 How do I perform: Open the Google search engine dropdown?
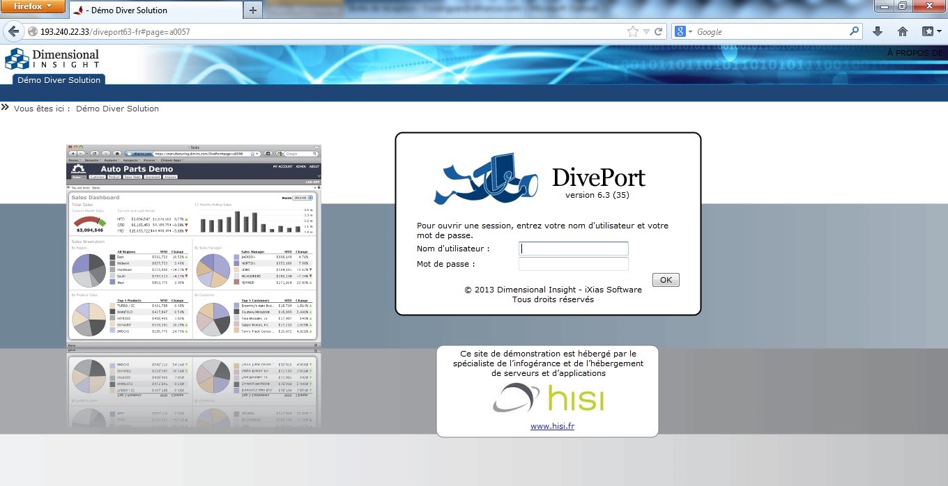point(683,32)
